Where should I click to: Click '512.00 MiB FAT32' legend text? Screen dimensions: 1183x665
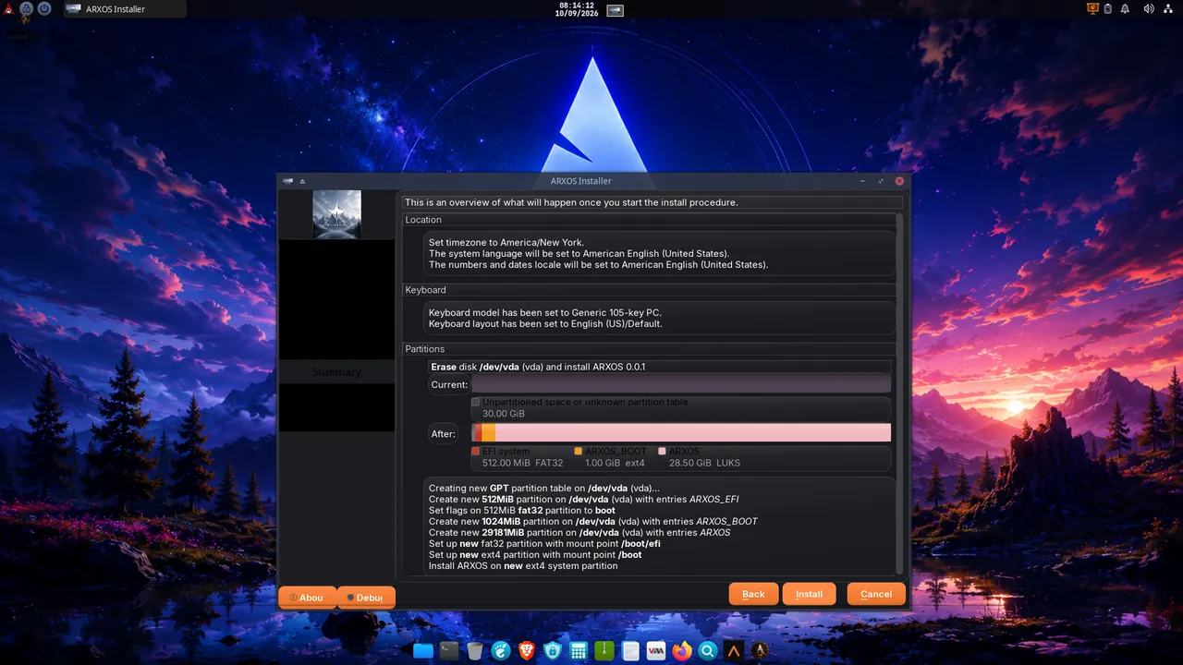(523, 463)
